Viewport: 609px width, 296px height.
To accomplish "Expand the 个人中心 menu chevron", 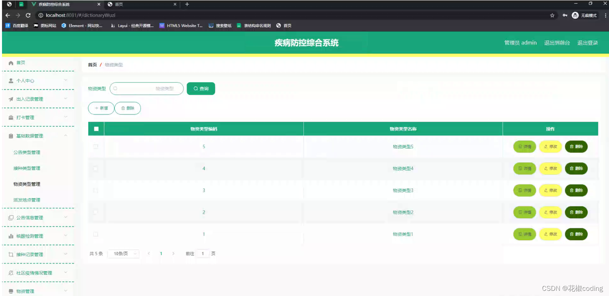I will 66,80.
